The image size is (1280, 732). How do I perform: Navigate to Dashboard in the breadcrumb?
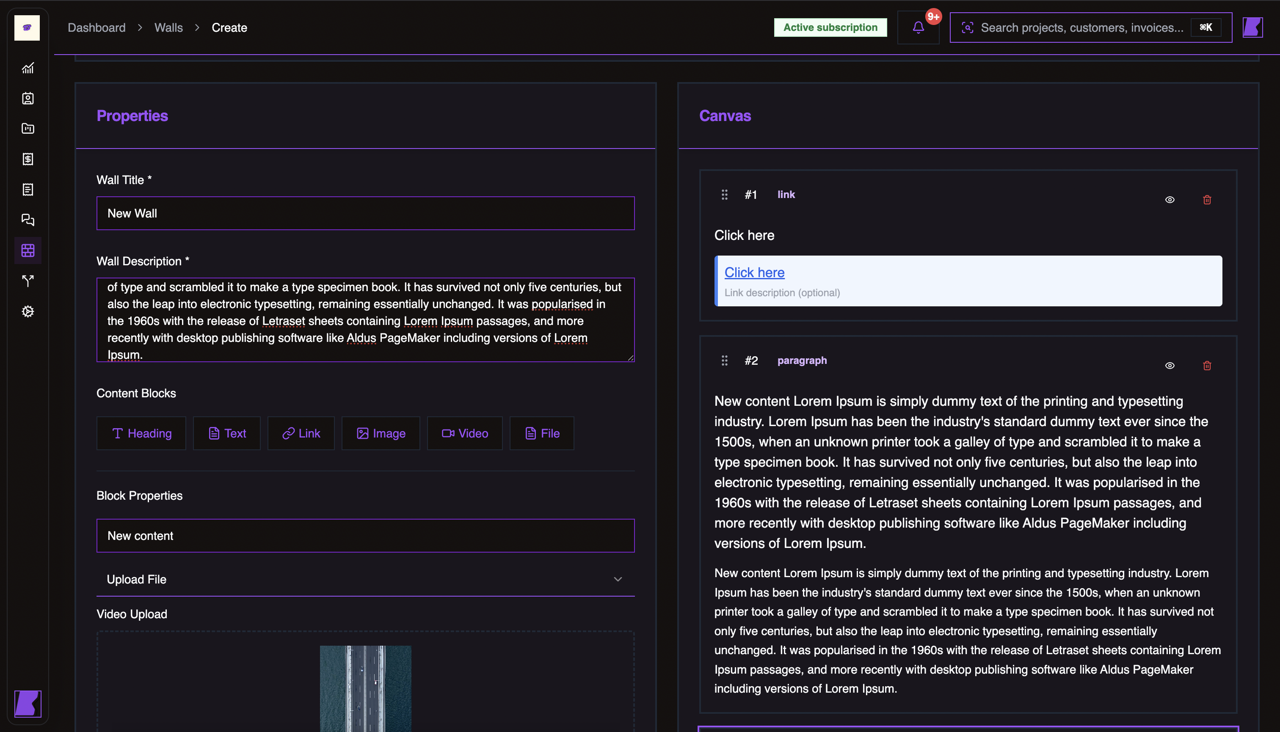pyautogui.click(x=97, y=28)
